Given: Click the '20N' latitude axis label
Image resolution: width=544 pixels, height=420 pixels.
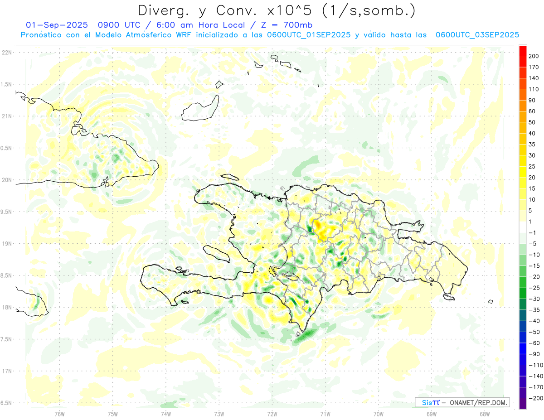Looking at the screenshot, I should coord(7,180).
